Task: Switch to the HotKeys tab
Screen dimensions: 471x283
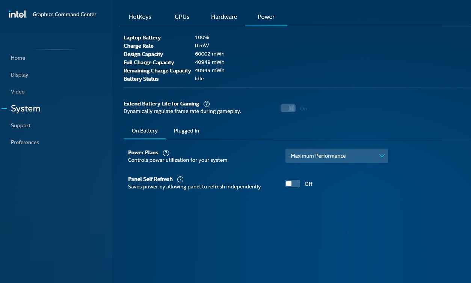Action: coord(140,17)
